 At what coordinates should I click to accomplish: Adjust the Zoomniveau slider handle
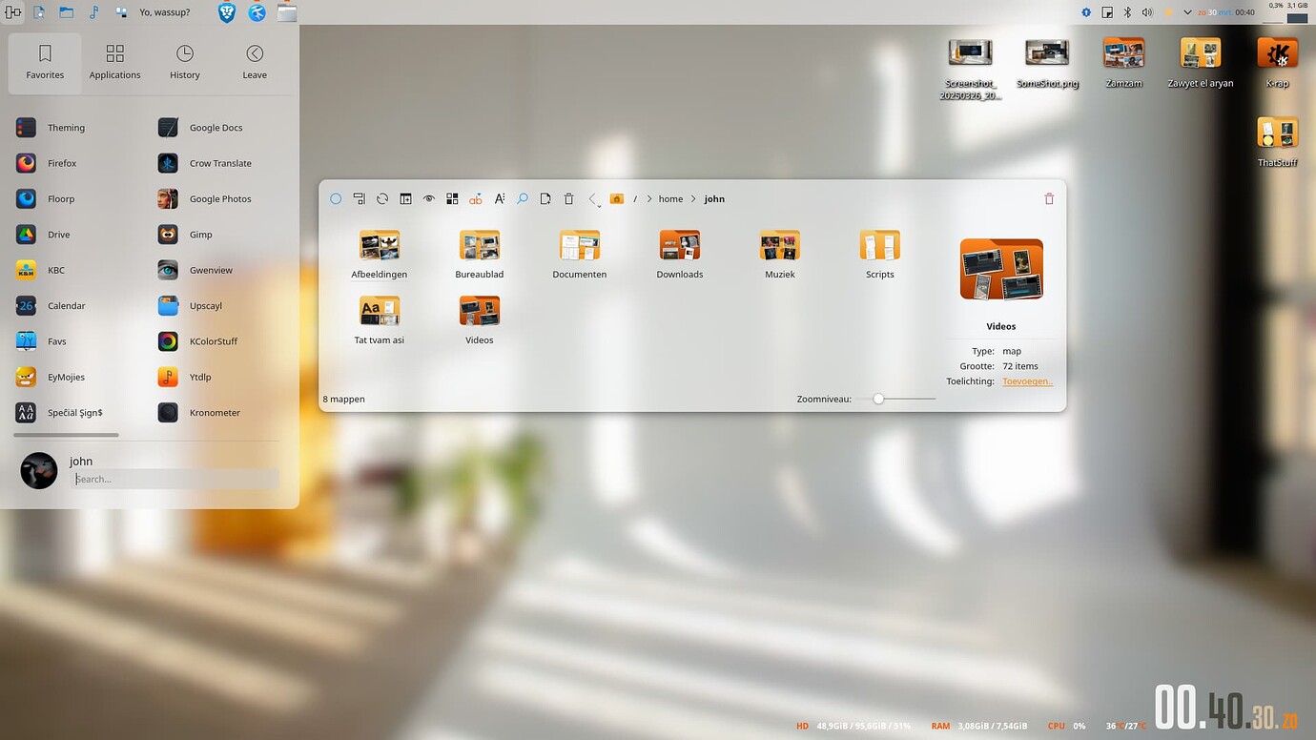tap(878, 399)
